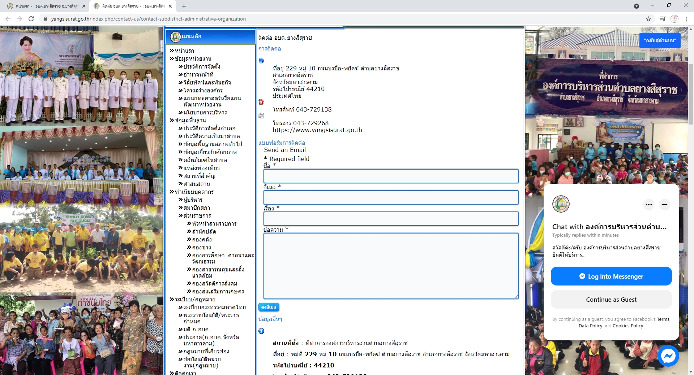Close the second tab ติดต่อ อบต.ยางสีสุราช
This screenshot has height=375, width=694.
170,6
